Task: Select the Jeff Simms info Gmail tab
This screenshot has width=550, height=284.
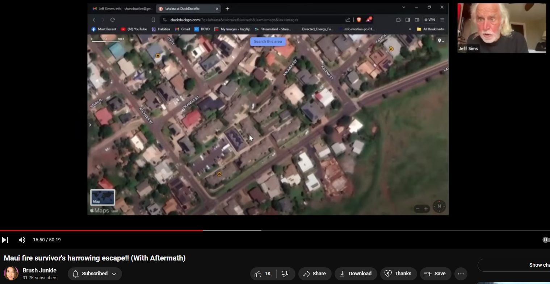Action: click(122, 8)
